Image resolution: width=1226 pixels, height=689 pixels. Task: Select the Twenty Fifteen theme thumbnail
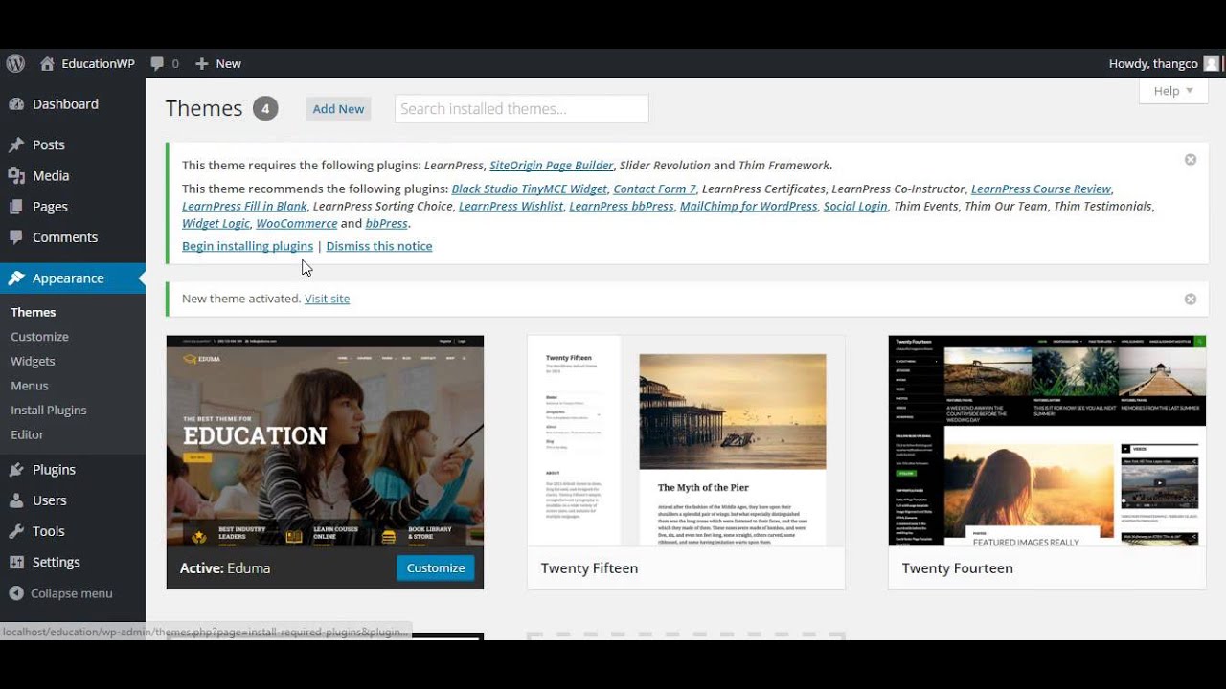tap(686, 441)
